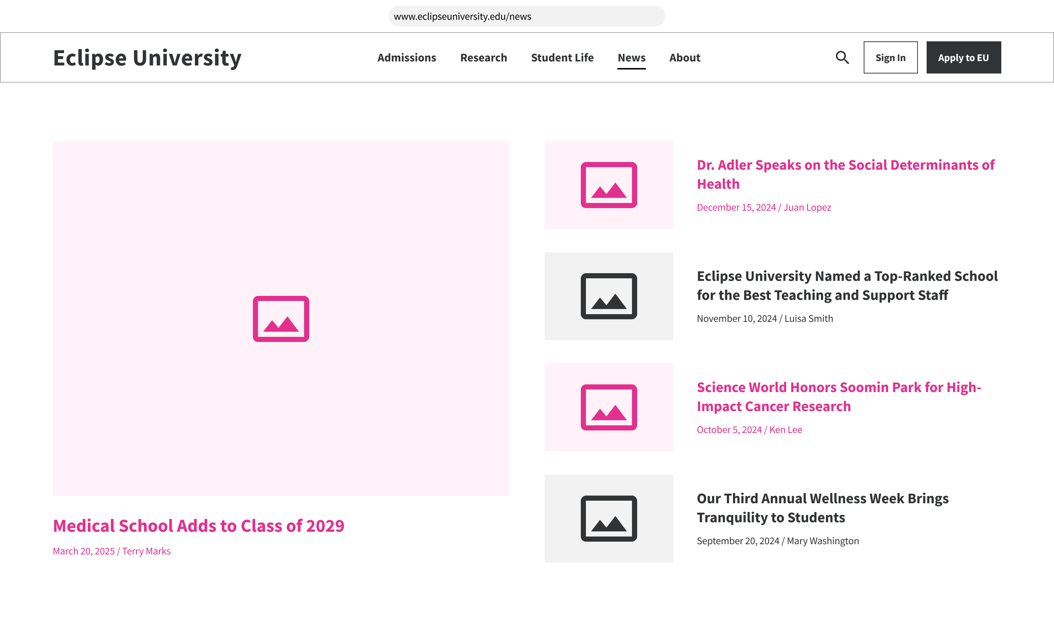The height and width of the screenshot is (621, 1054).
Task: Open the Research menu item
Action: click(x=483, y=57)
